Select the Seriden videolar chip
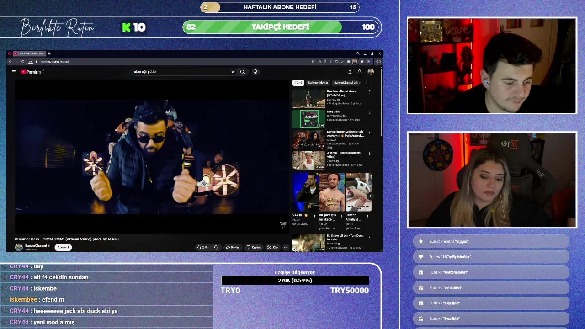Screen dimensions: 585x329 [x=318, y=83]
